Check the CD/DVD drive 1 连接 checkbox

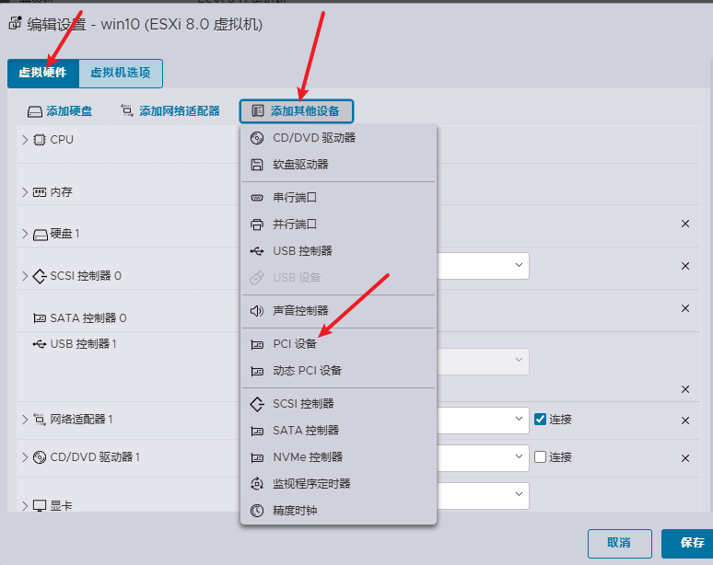540,457
